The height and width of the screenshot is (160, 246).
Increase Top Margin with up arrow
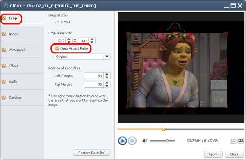[x=107, y=83]
